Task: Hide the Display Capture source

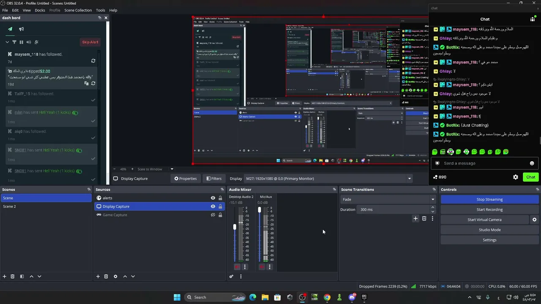Action: [x=213, y=206]
